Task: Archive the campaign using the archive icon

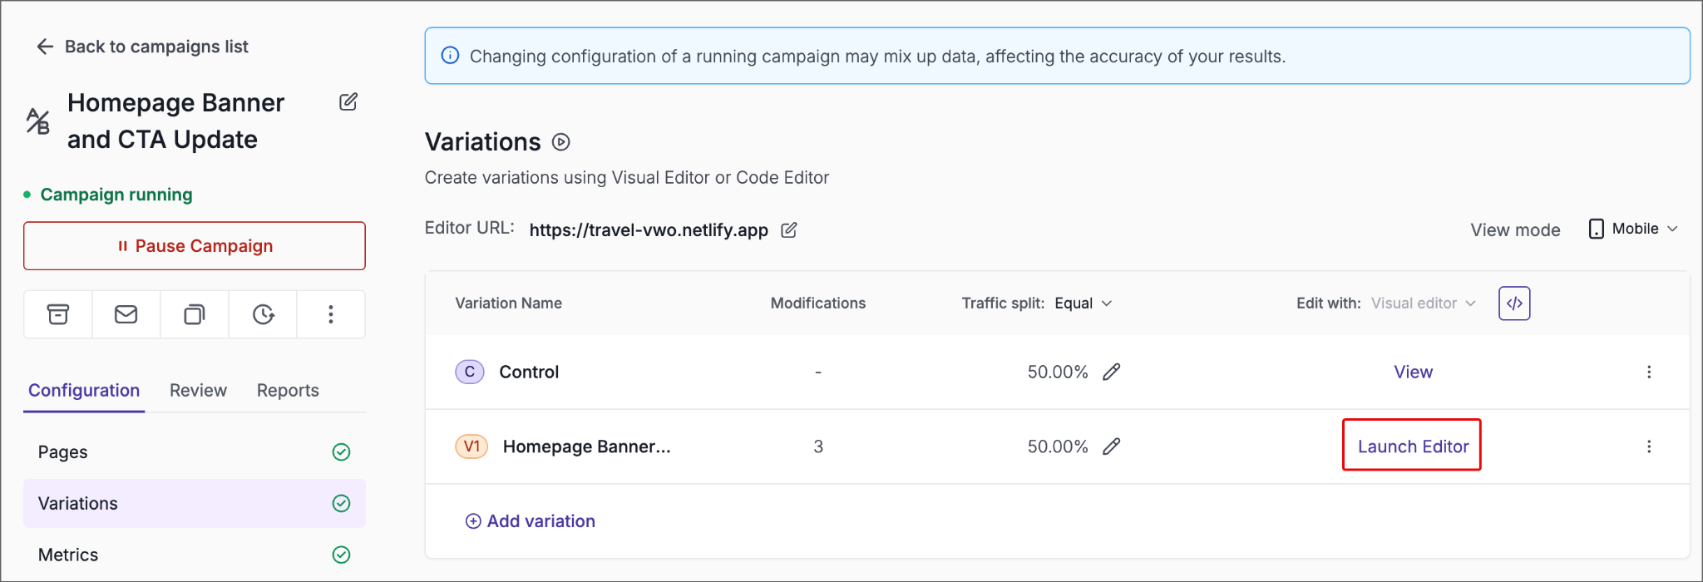Action: (58, 314)
